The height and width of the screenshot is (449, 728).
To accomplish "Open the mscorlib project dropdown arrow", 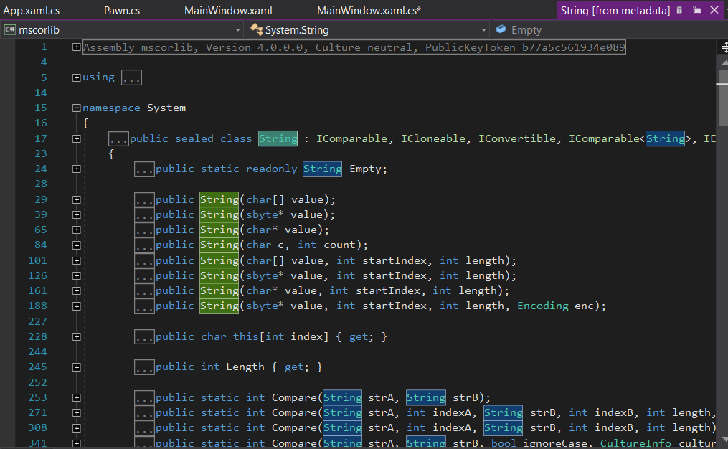I will (238, 30).
